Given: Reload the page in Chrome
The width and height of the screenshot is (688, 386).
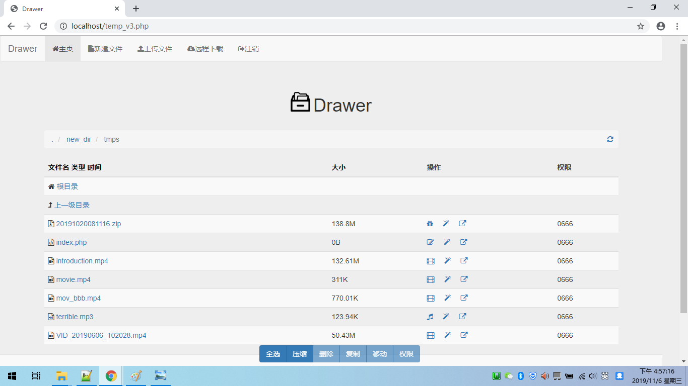Looking at the screenshot, I should pyautogui.click(x=43, y=26).
